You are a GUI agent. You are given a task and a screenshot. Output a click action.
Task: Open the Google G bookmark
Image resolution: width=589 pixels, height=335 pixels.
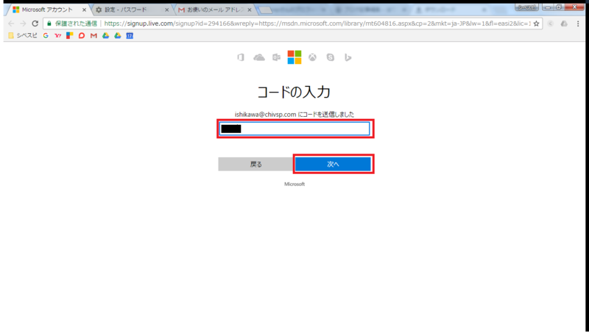(x=46, y=35)
